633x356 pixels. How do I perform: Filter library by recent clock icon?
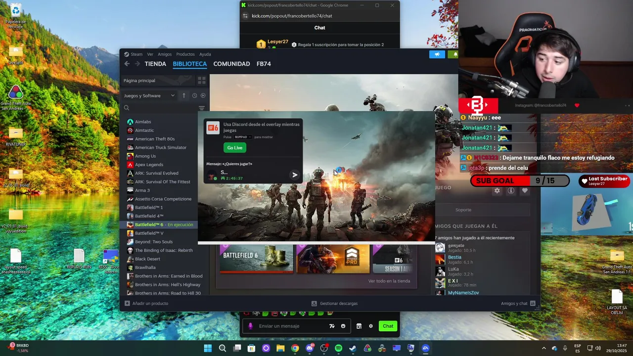tap(194, 95)
